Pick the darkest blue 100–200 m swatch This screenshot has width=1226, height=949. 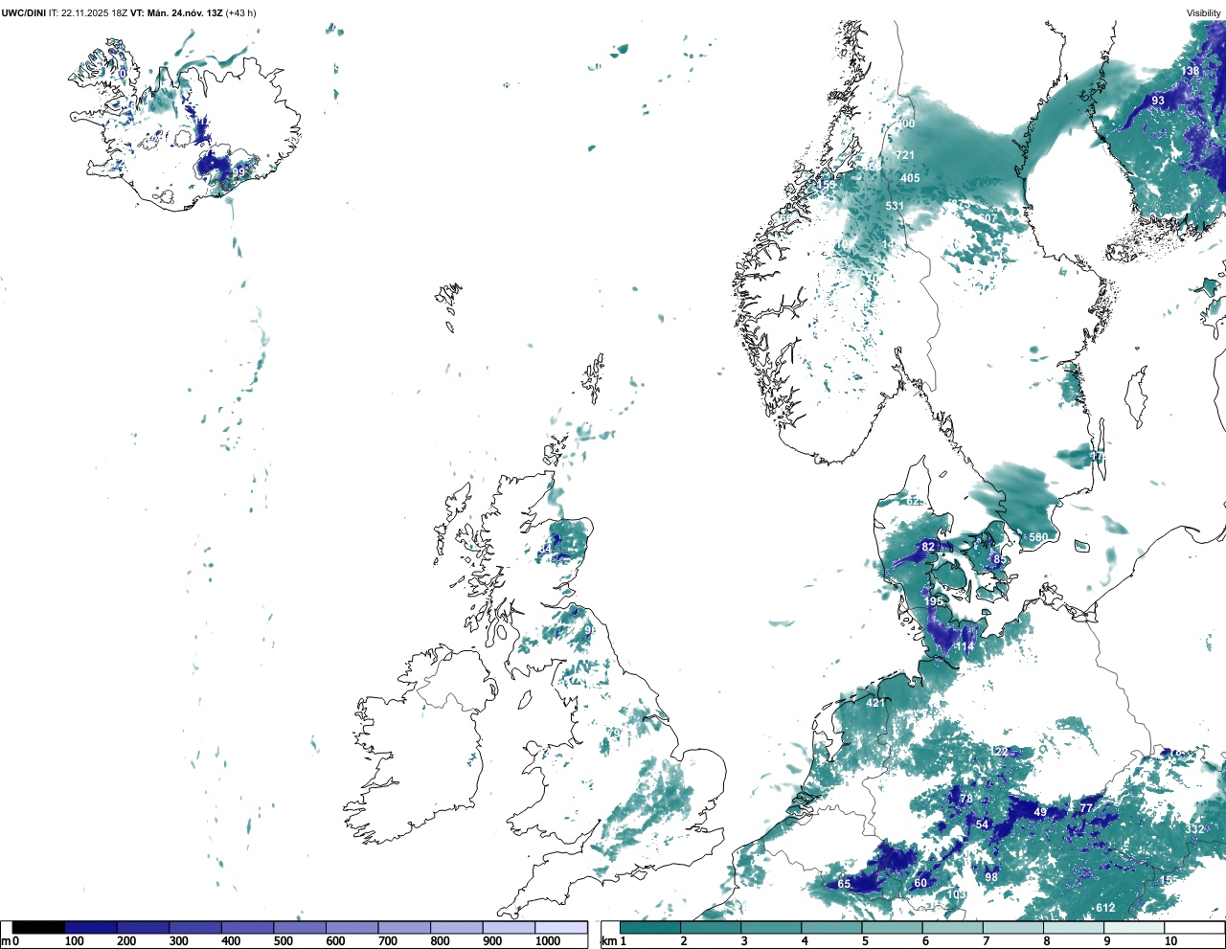91,927
